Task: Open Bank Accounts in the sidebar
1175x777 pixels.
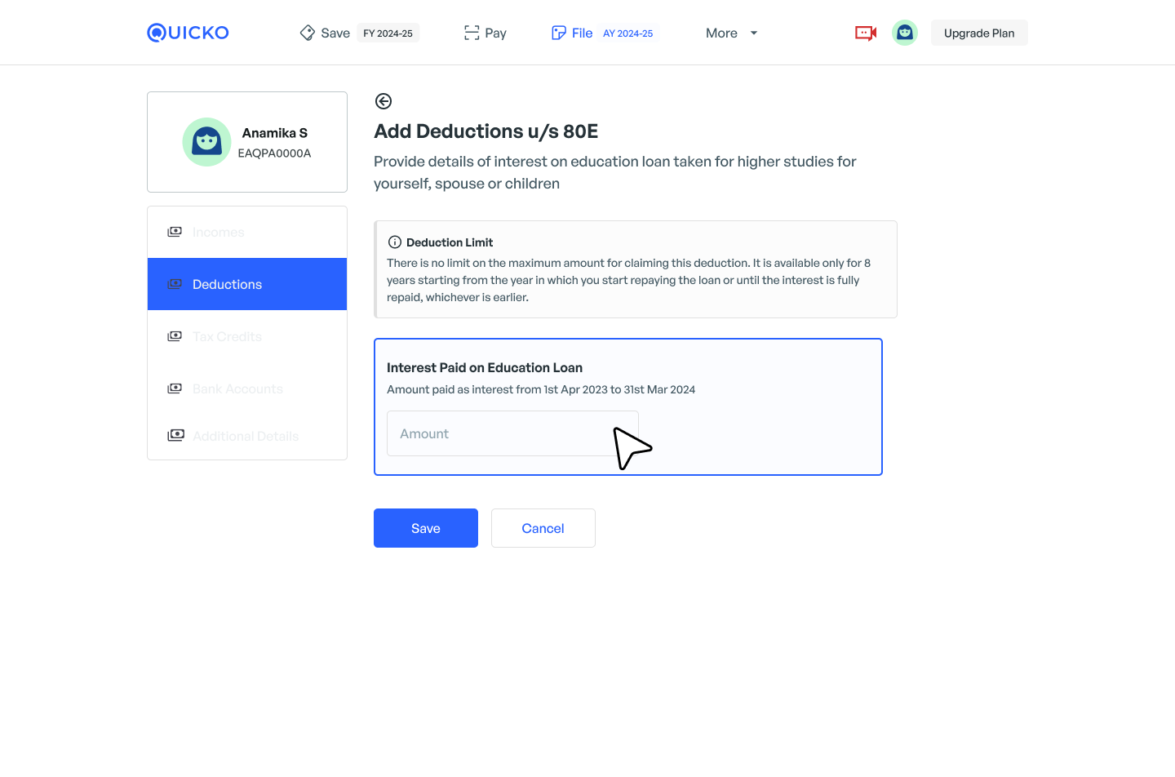Action: point(237,388)
